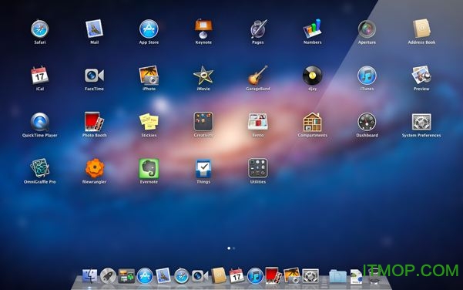Open the filewrangler app
The image size is (463, 290).
(95, 168)
